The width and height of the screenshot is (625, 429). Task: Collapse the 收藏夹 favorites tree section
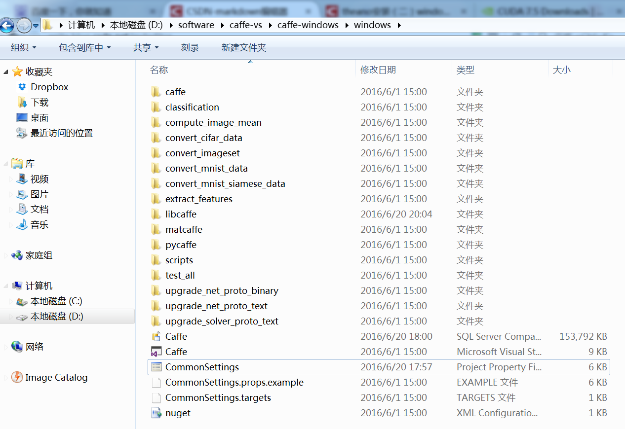[6, 72]
